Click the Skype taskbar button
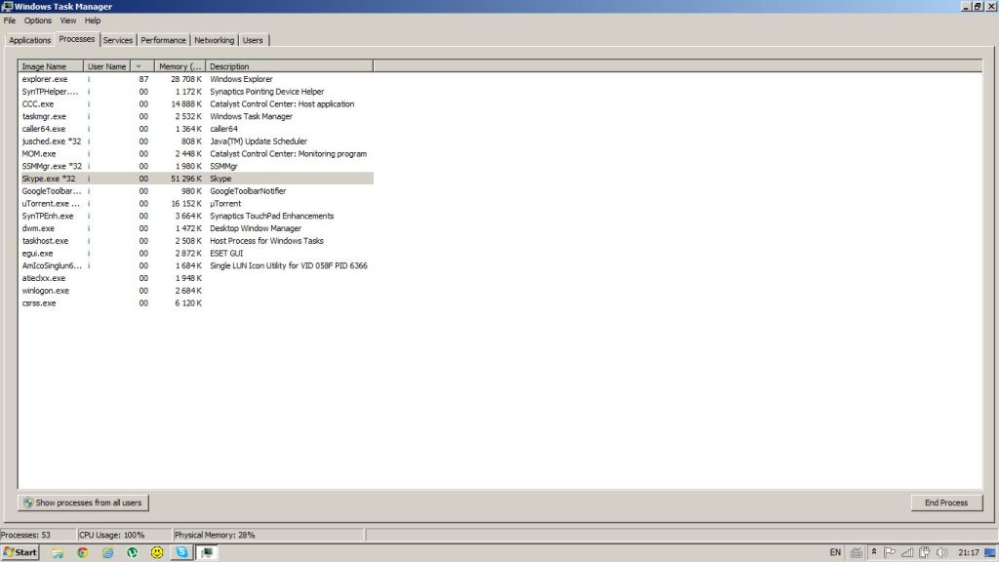Image resolution: width=999 pixels, height=562 pixels. [182, 552]
